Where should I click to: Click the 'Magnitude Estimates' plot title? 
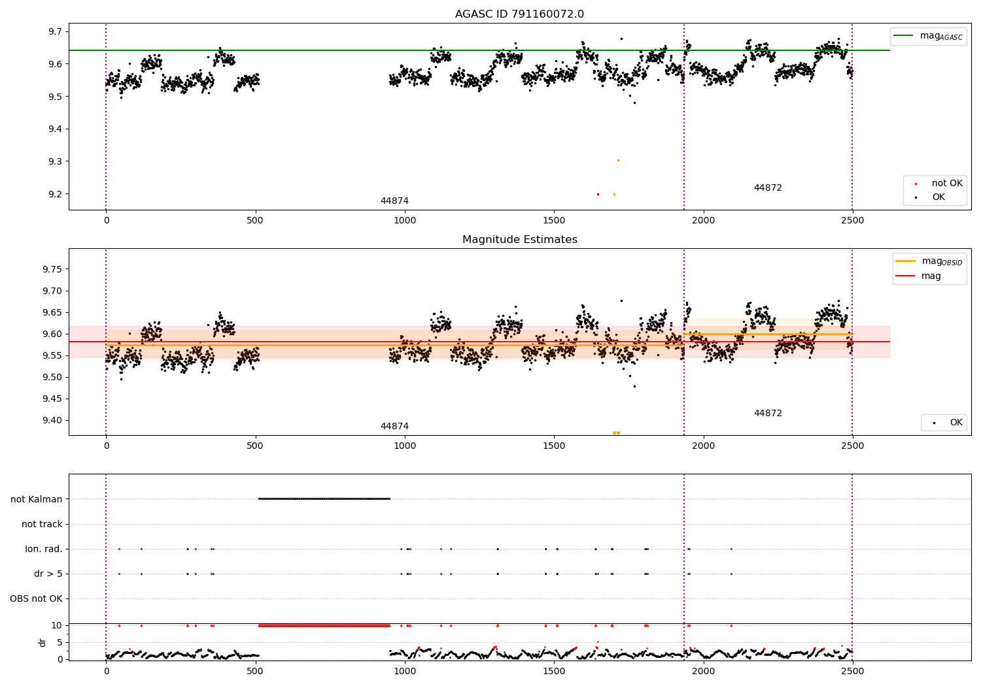(519, 240)
